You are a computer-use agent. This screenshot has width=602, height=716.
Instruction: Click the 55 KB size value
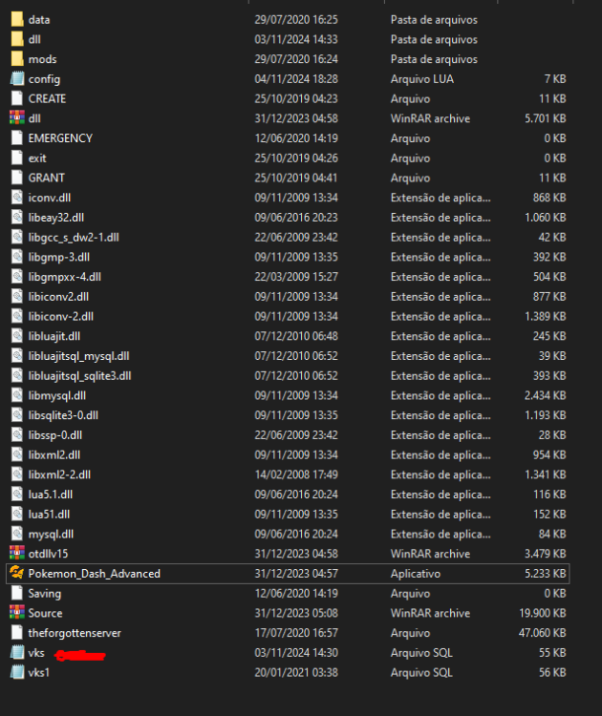point(552,653)
